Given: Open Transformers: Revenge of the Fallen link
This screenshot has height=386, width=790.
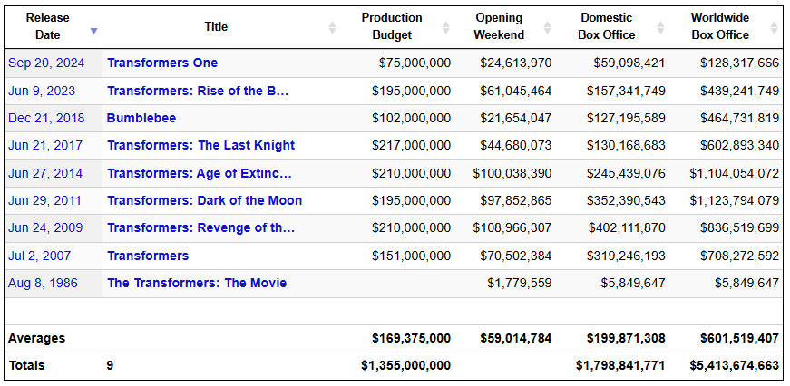Looking at the screenshot, I should 200,228.
